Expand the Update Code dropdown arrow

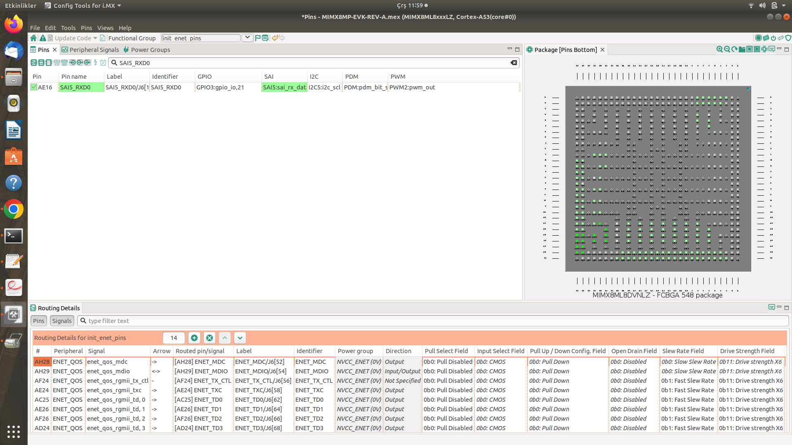click(95, 38)
